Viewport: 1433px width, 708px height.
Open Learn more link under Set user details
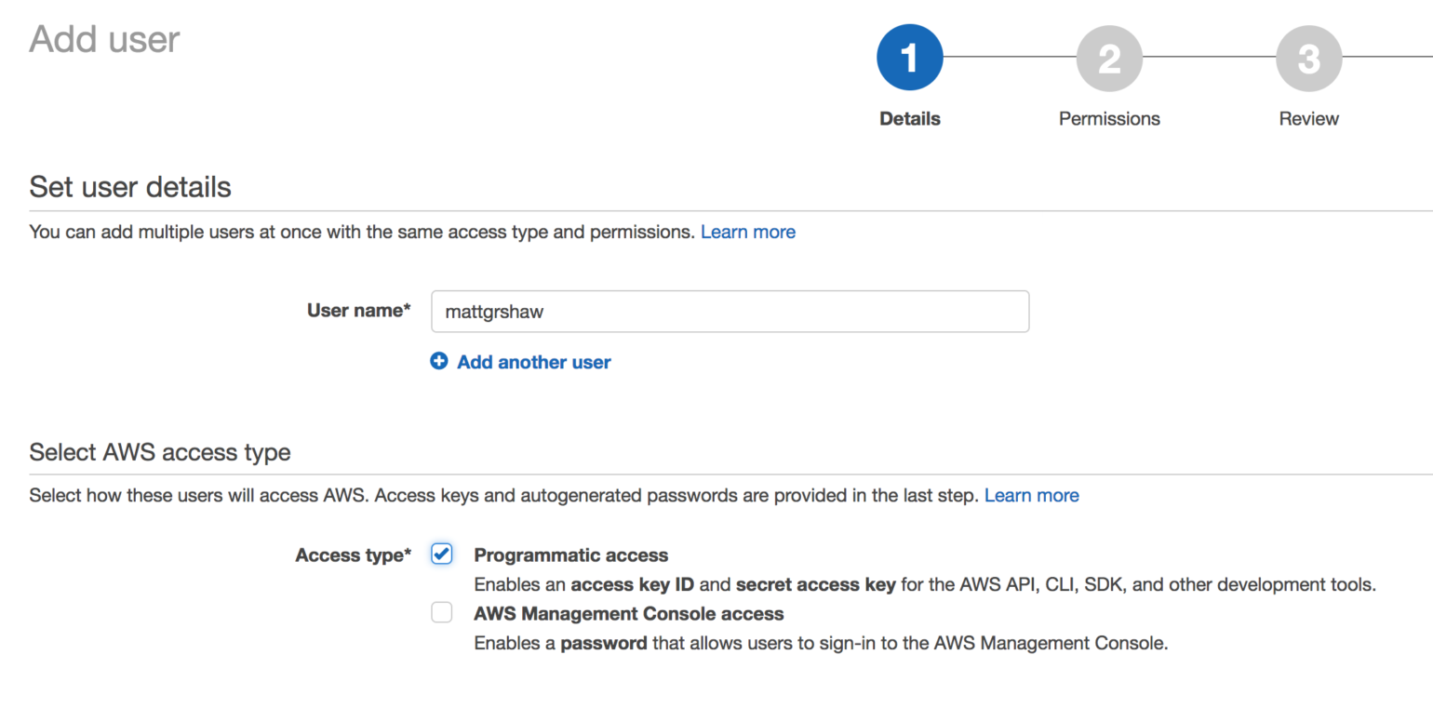[x=748, y=232]
